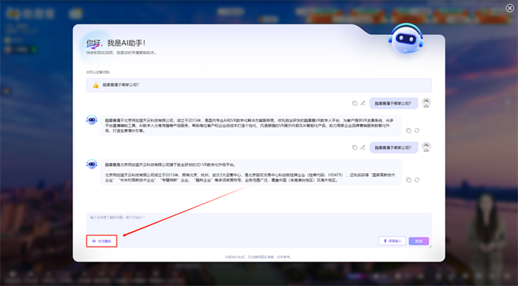Click the bot avatar beside the reply starting 酷雷曼属于北京

92,120
